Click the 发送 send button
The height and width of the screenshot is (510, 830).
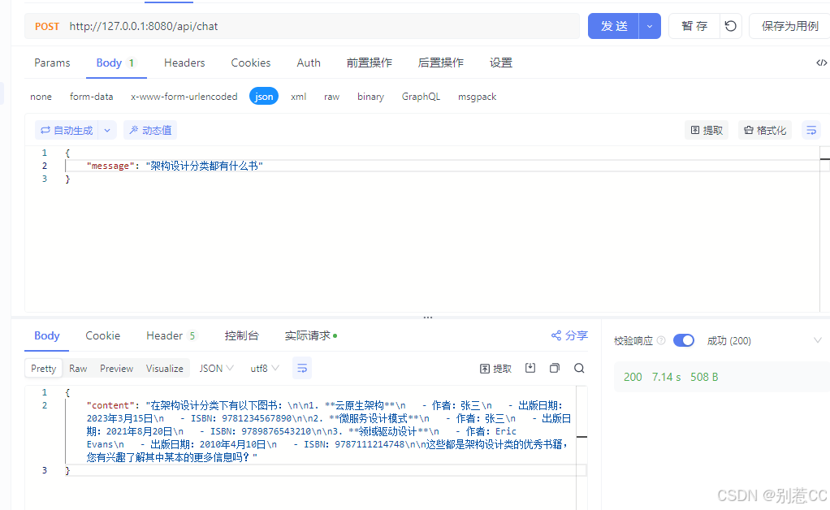613,26
